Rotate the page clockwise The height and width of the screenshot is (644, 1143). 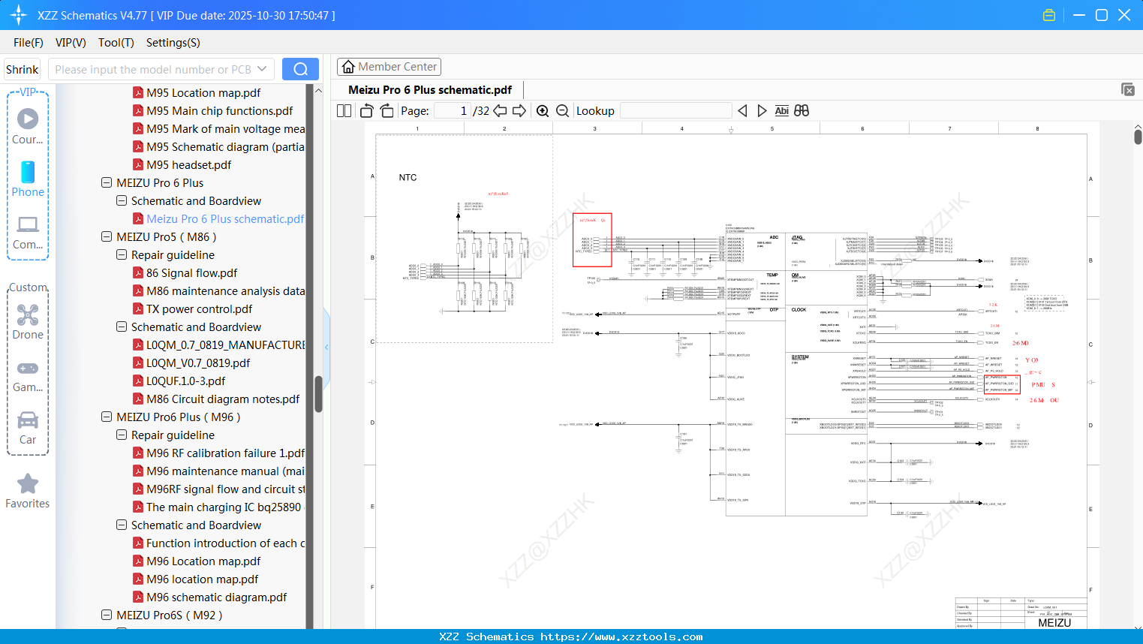coord(387,110)
